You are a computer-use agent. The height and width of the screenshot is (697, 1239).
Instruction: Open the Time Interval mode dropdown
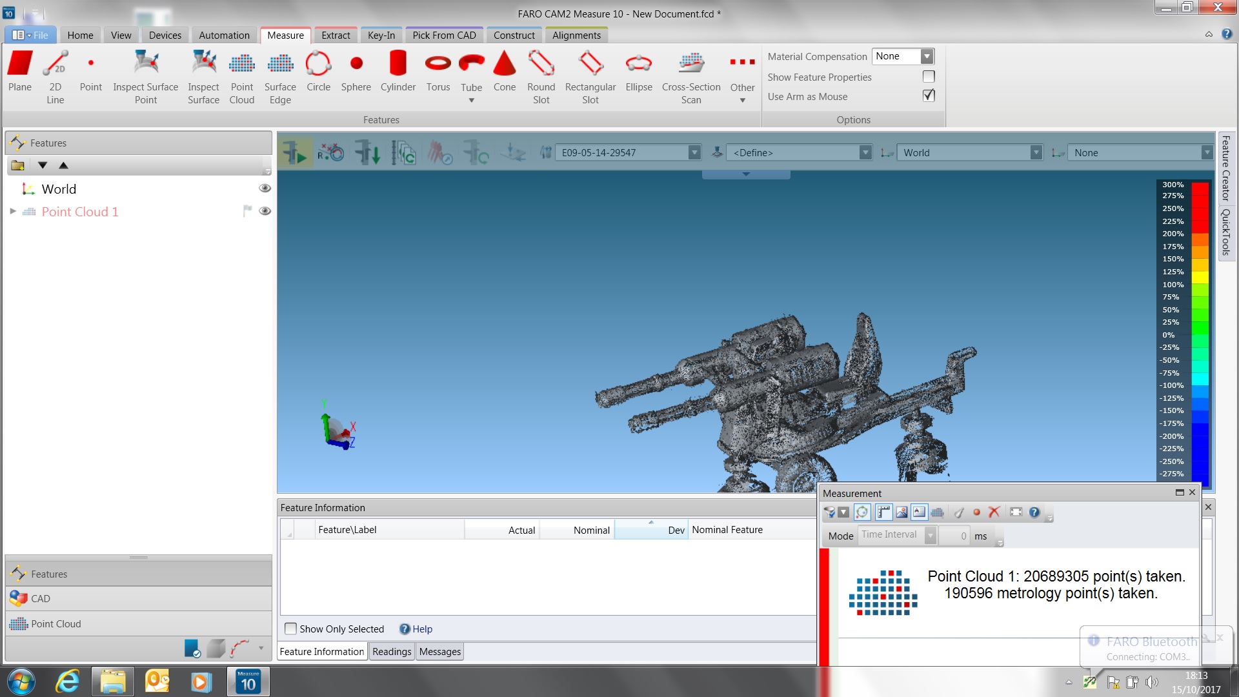click(x=931, y=536)
